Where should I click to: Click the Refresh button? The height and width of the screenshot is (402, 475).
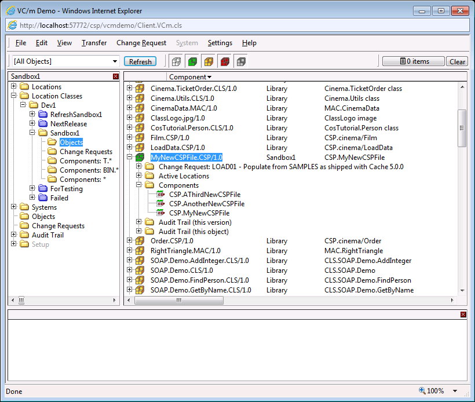(140, 61)
